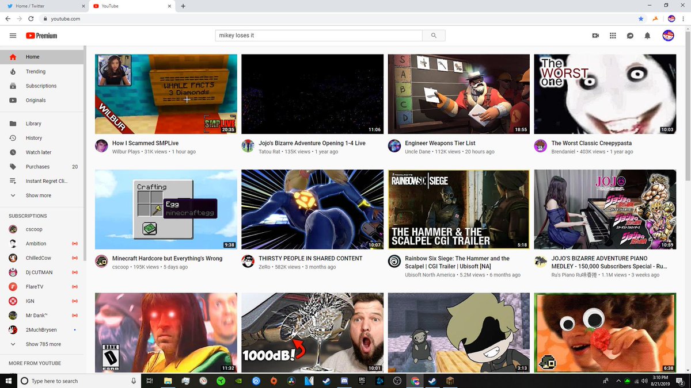
Task: Open Instant Regret Cli... playlist
Action: pyautogui.click(x=41, y=181)
